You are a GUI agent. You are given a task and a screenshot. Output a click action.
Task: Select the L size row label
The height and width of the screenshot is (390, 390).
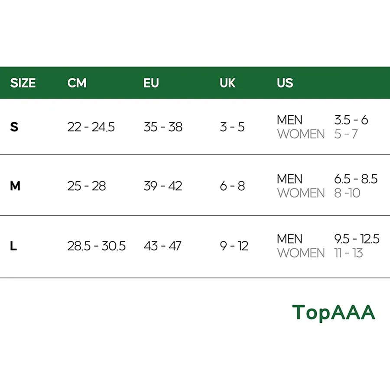(13, 246)
